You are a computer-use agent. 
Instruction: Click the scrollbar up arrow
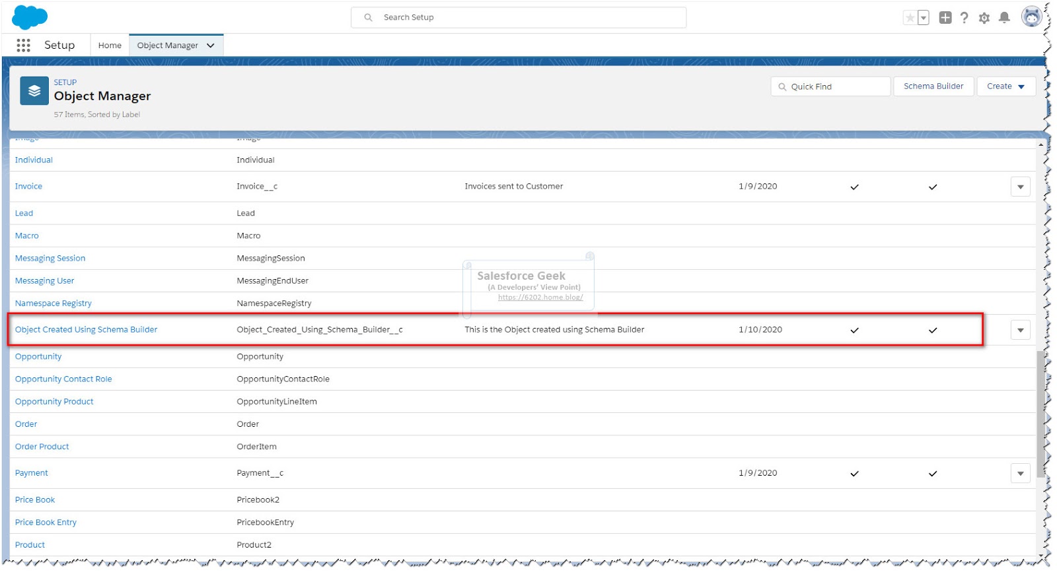[1040, 144]
